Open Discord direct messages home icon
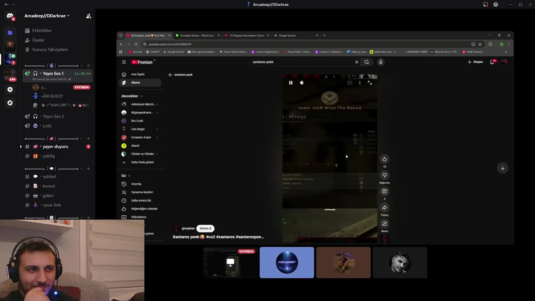Viewport: 535px width, 301px height. tap(10, 16)
